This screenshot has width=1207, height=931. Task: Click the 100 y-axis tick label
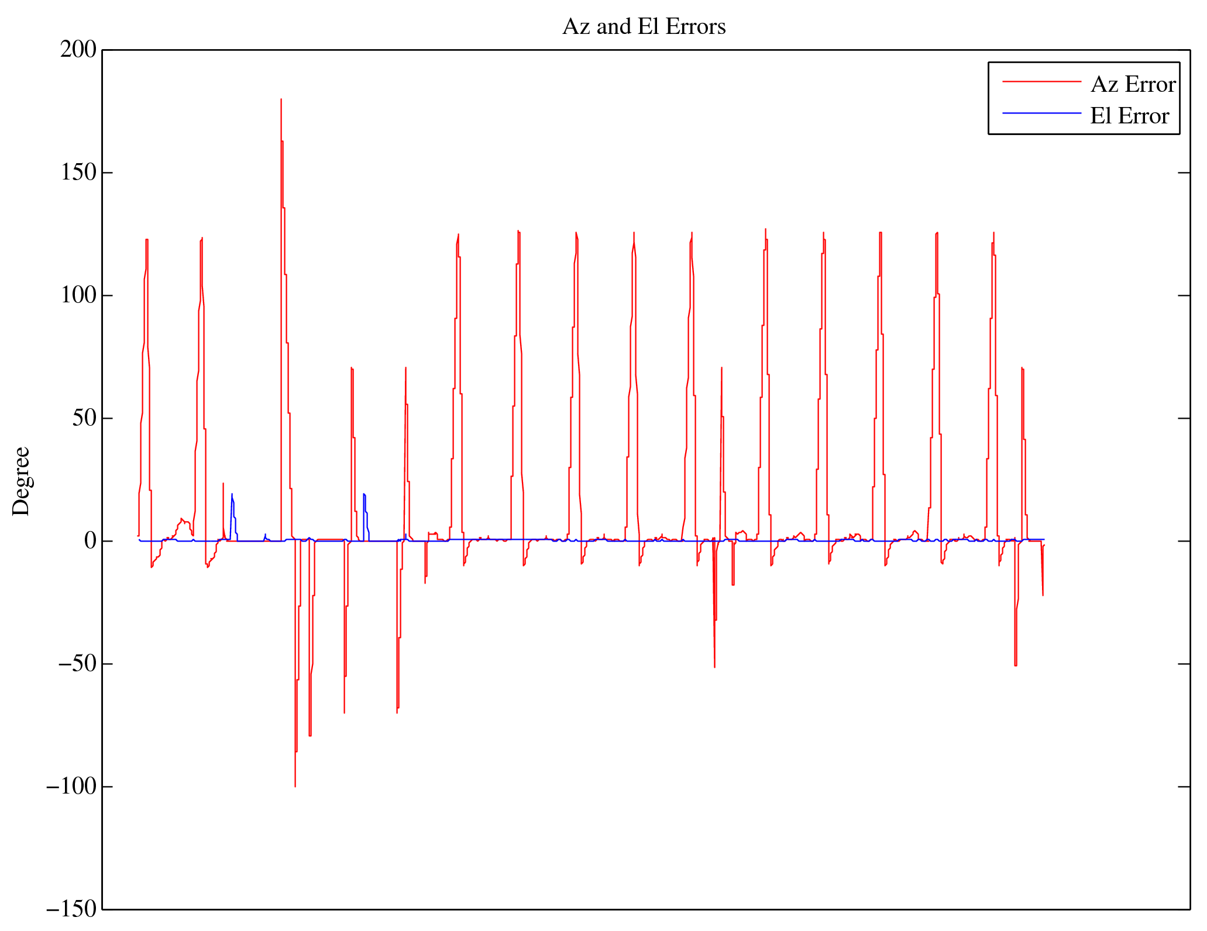pyautogui.click(x=78, y=295)
